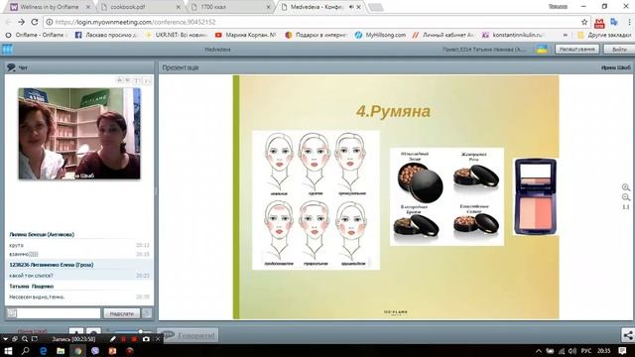Viewport: 635px width, 357px height.
Task: Open the MyHillsong.com bookmark
Action: [x=380, y=36]
